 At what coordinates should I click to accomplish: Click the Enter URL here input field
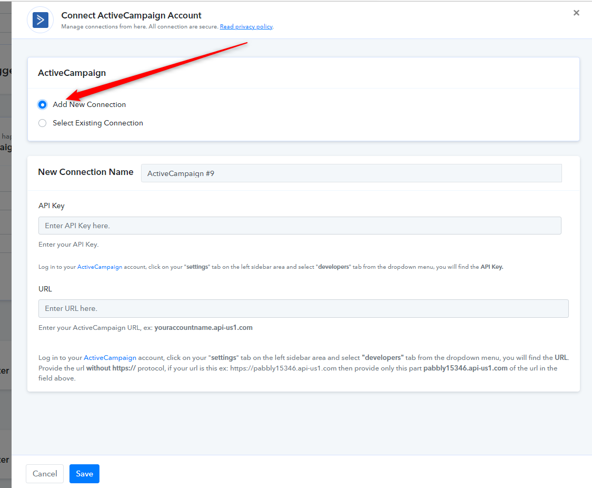(303, 308)
